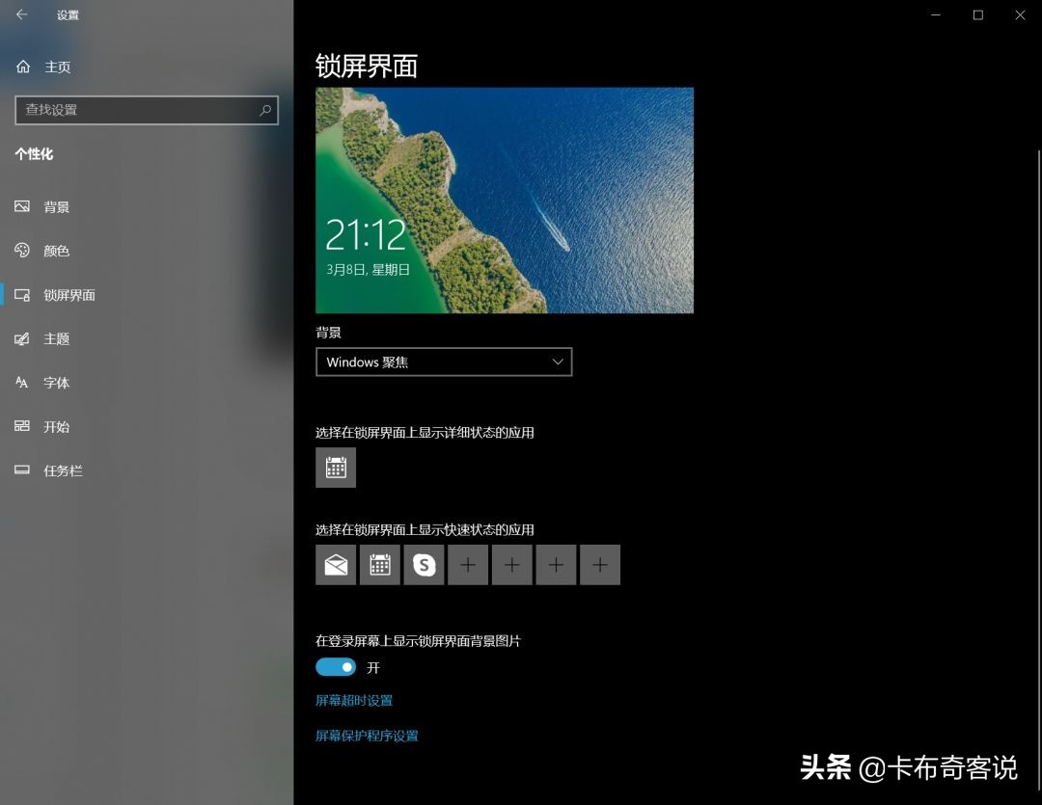This screenshot has width=1042, height=805.
Task: Open the 屏幕保护程序设置 link
Action: 367,736
